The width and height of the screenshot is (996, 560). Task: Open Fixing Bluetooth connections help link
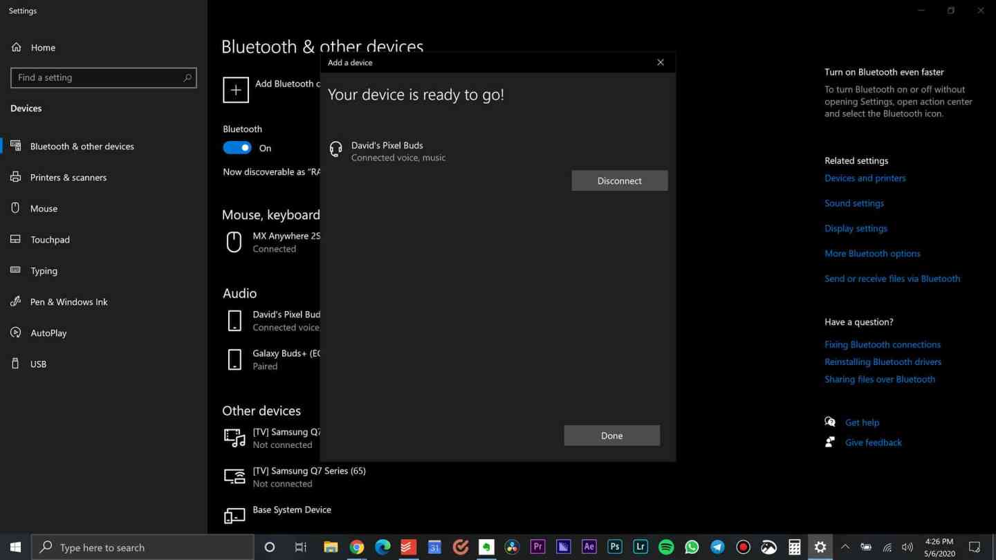click(883, 344)
